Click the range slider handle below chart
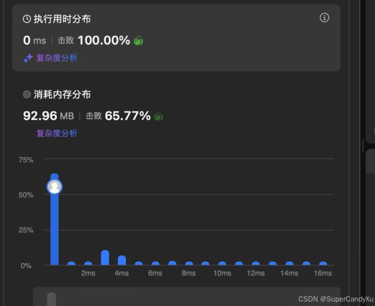375x306 pixels. click(x=51, y=299)
